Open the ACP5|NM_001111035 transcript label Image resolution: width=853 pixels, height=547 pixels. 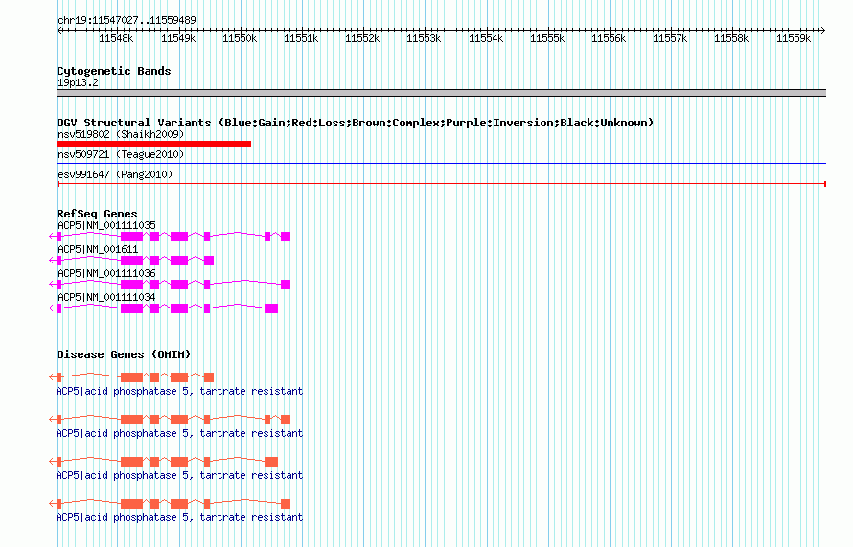coord(106,225)
